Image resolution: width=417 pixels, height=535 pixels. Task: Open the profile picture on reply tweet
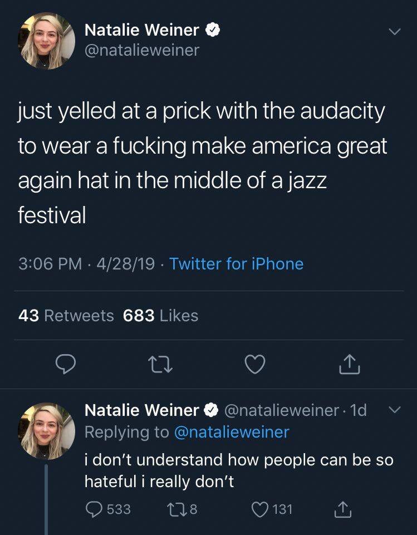47,431
